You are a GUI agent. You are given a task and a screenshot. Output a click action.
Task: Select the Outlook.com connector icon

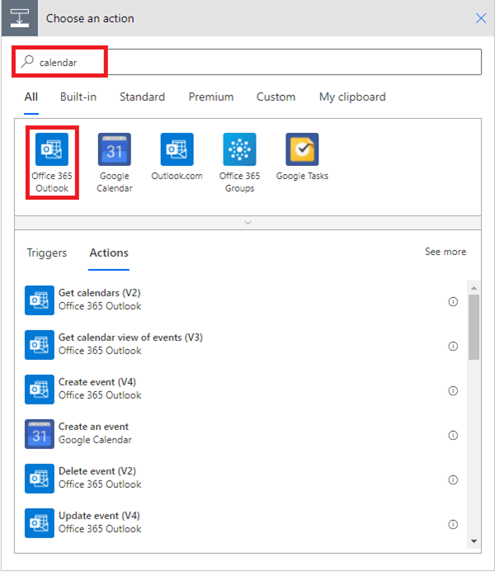(177, 149)
